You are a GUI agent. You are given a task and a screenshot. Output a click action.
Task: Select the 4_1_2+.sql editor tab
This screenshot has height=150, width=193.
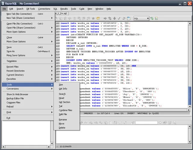tap(61, 13)
